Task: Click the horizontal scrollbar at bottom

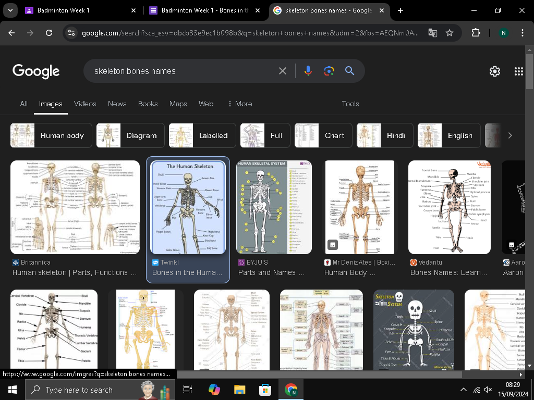Action: [320, 374]
